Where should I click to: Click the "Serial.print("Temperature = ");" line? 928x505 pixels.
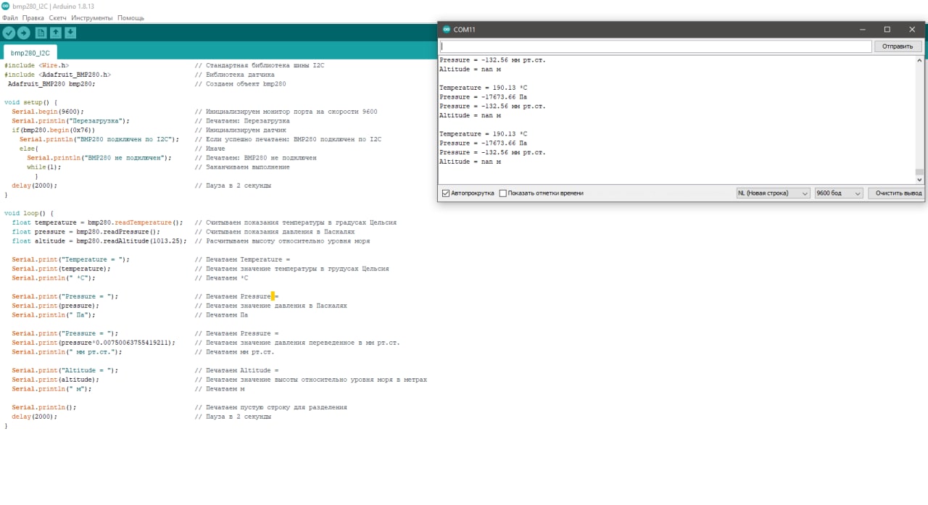pyautogui.click(x=70, y=259)
